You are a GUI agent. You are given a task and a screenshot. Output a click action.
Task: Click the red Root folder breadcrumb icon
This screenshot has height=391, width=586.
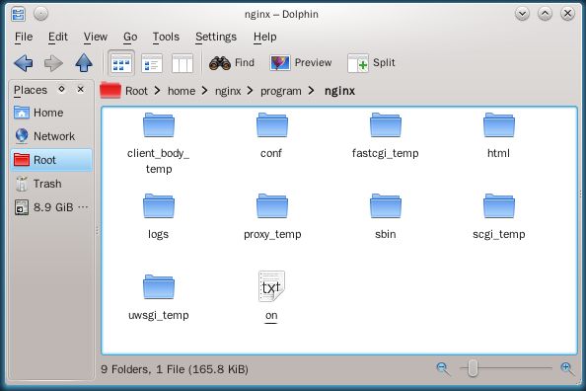click(110, 90)
